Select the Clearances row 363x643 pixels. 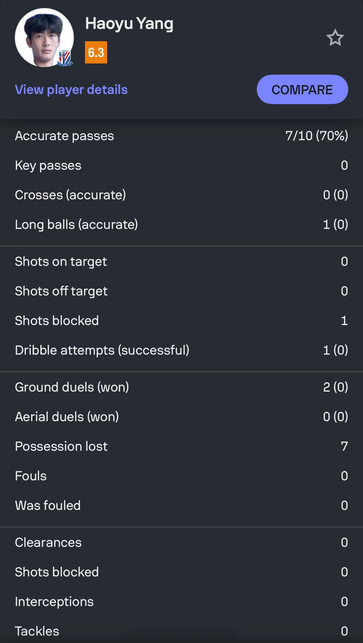point(181,543)
